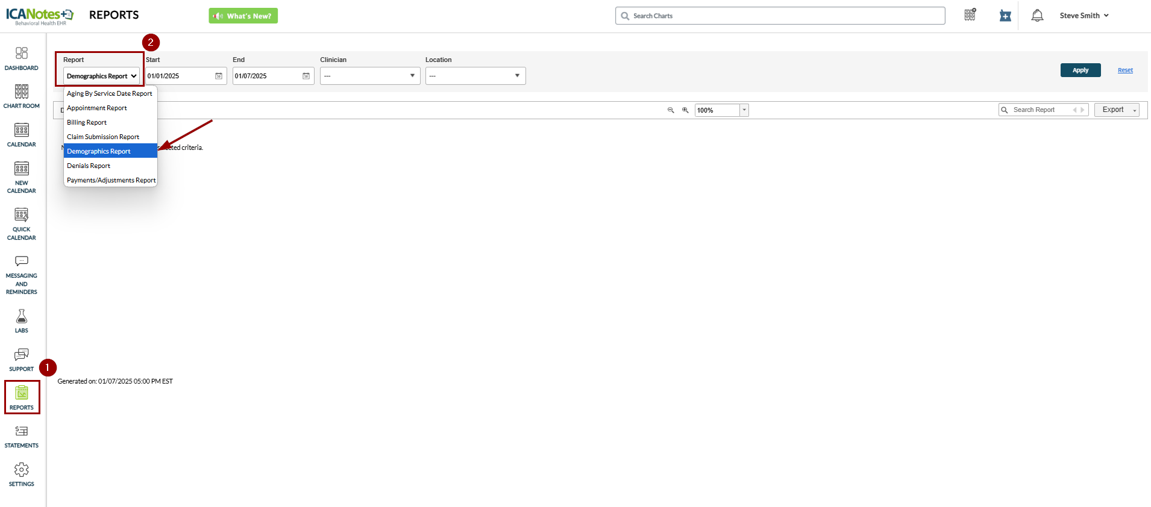This screenshot has width=1151, height=507.
Task: Open the Start date calendar picker
Action: point(219,76)
